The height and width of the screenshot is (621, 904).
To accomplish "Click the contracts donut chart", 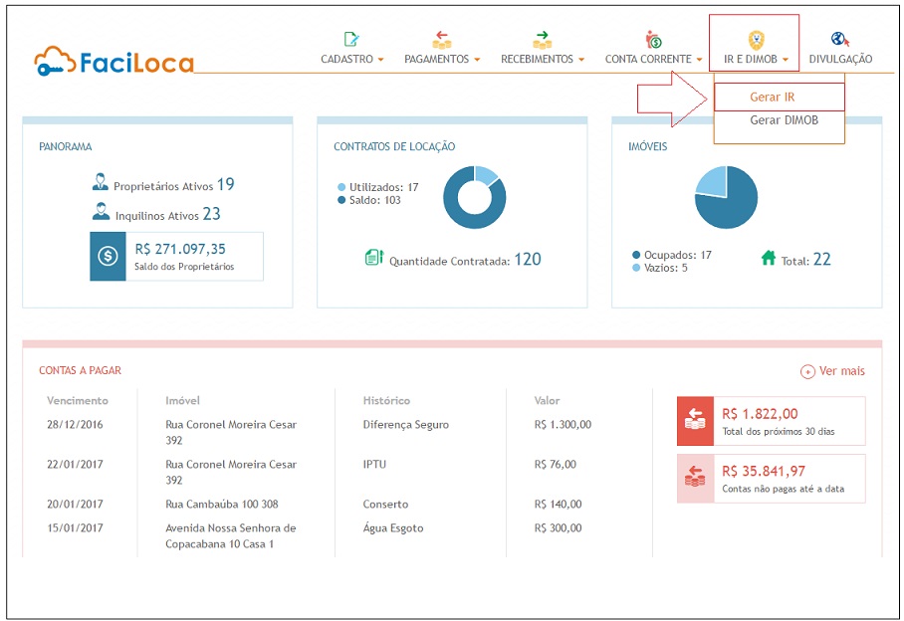I will pyautogui.click(x=474, y=197).
